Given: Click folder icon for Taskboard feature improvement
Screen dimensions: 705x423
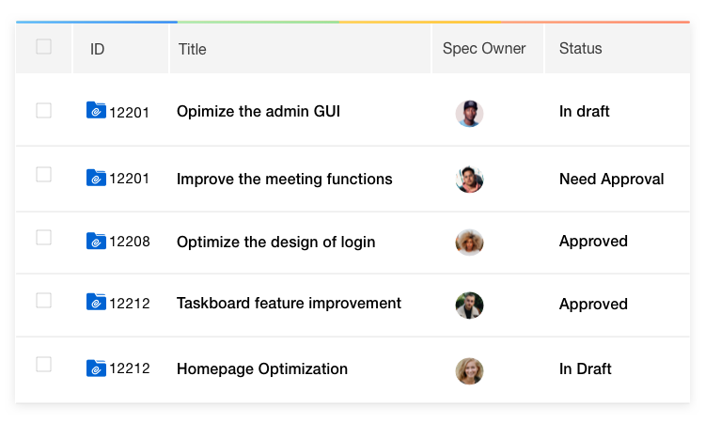Looking at the screenshot, I should [96, 302].
